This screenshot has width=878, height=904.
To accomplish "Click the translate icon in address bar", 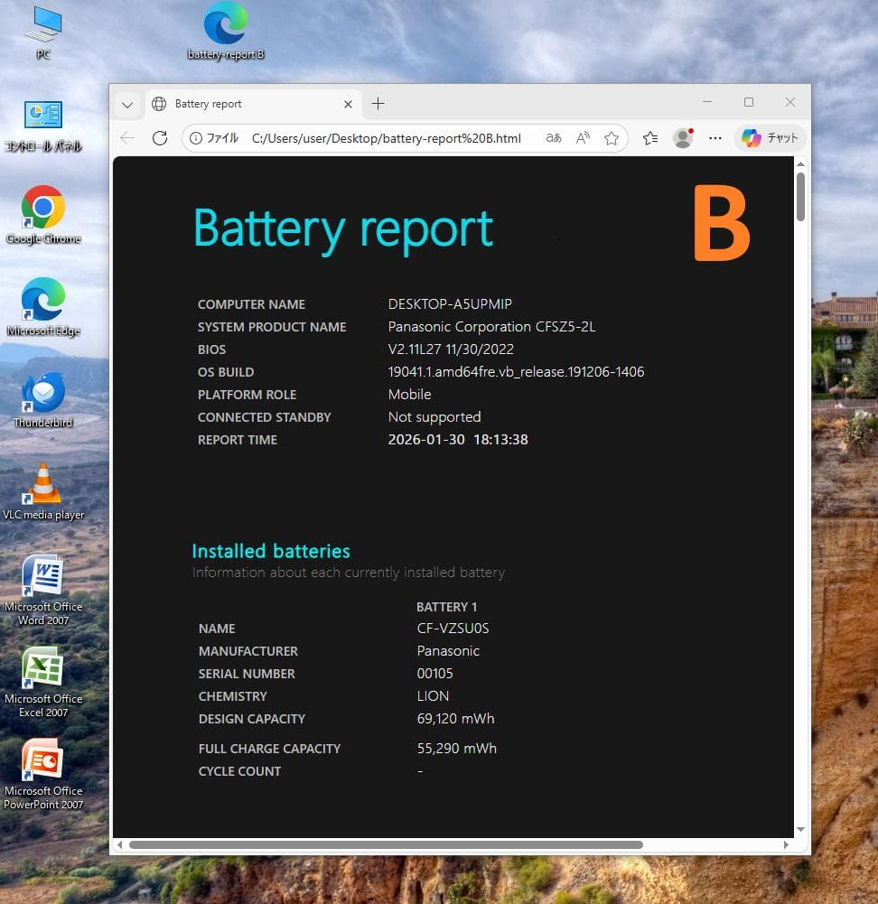I will click(x=554, y=138).
